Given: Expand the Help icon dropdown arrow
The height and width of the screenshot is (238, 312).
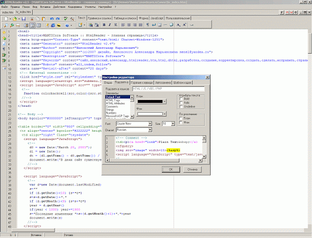Looking at the screenshot, I should 71,25.
